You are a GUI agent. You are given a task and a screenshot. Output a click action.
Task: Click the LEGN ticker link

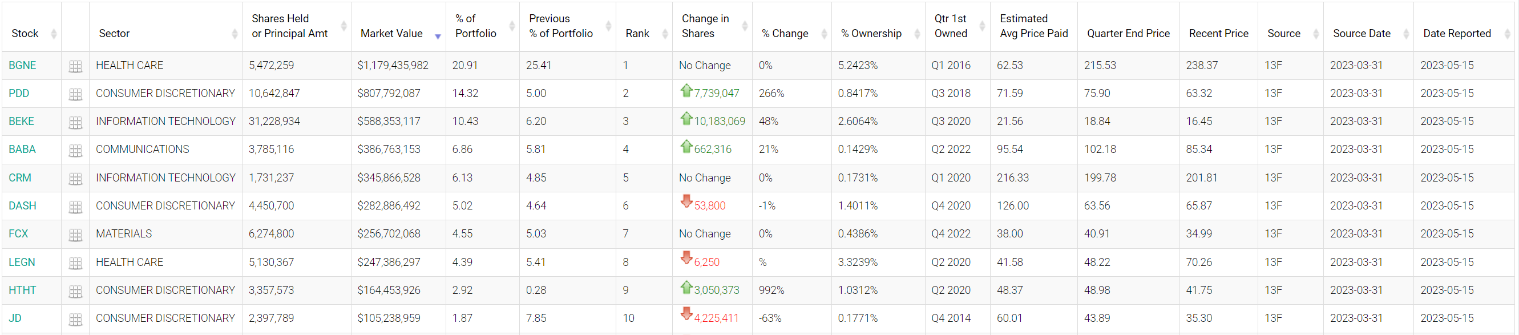22,263
